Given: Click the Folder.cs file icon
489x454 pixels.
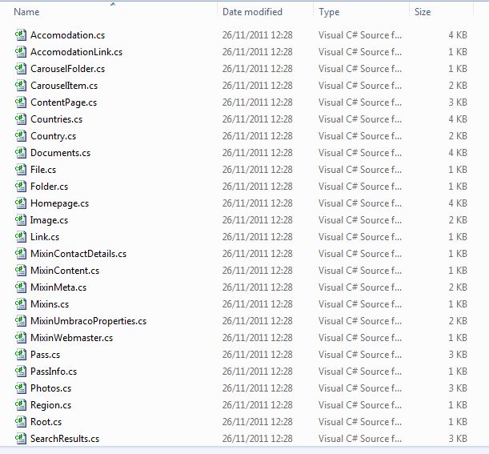Looking at the screenshot, I should [x=21, y=187].
